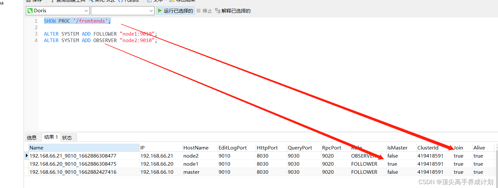Viewport: 498px width, 188px height.
Task: Click the ALTER SYSTEM ADD OBSERVER code line
Action: [x=101, y=40]
